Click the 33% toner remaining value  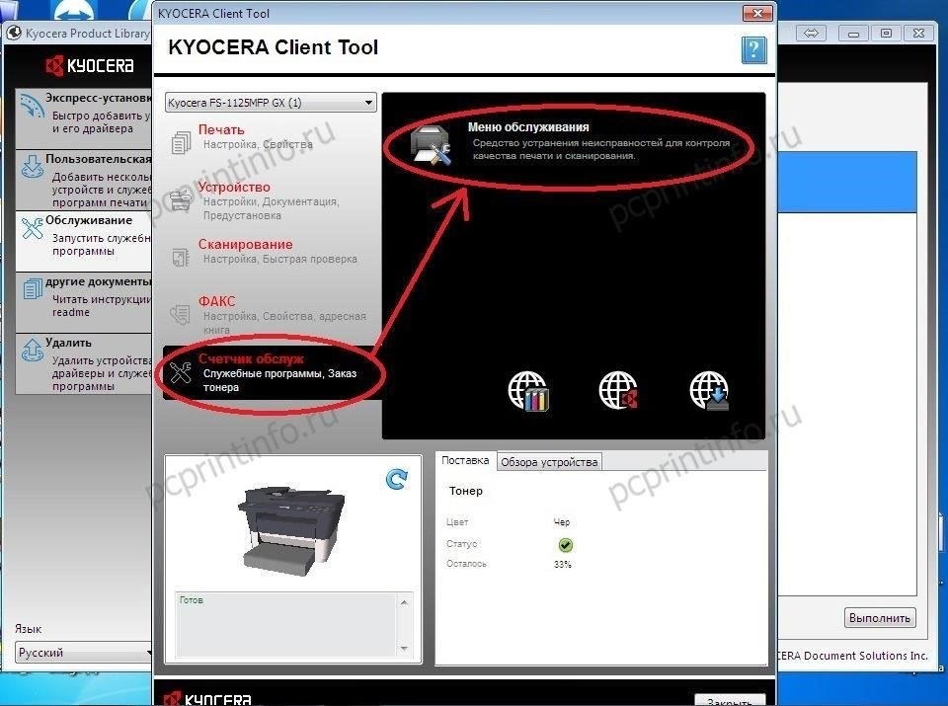point(562,565)
